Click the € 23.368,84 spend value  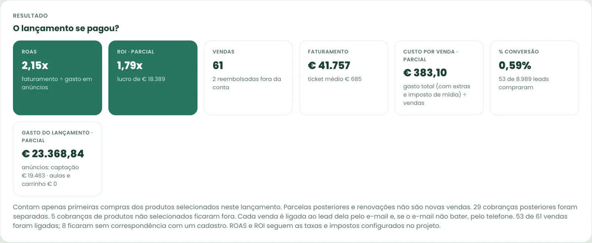click(53, 154)
